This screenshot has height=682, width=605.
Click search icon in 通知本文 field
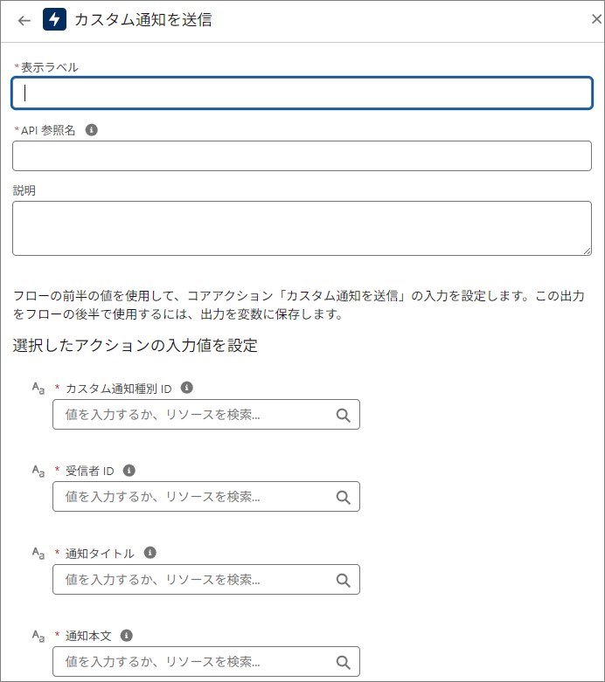click(x=343, y=661)
